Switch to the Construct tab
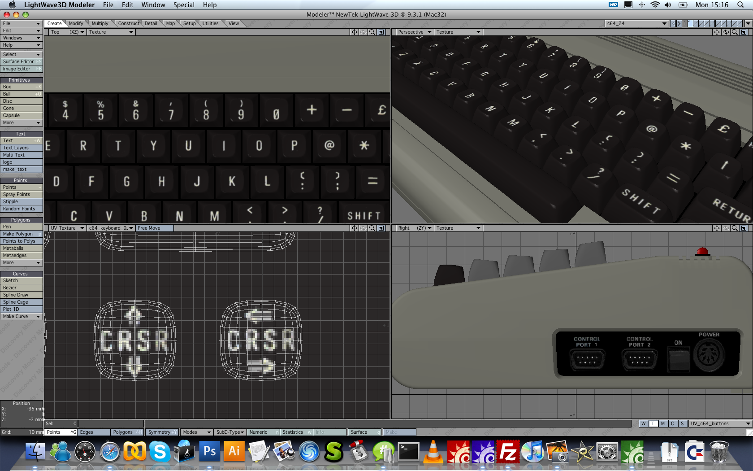 (x=129, y=23)
